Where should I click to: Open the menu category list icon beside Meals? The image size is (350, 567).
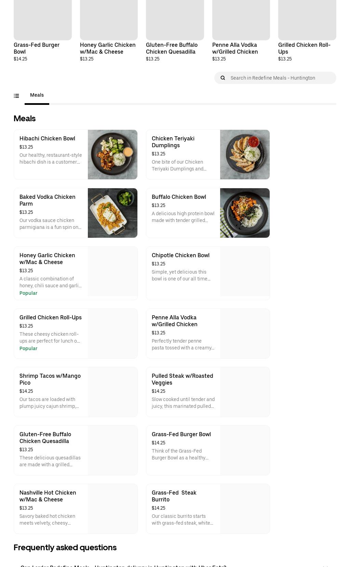pos(16,96)
